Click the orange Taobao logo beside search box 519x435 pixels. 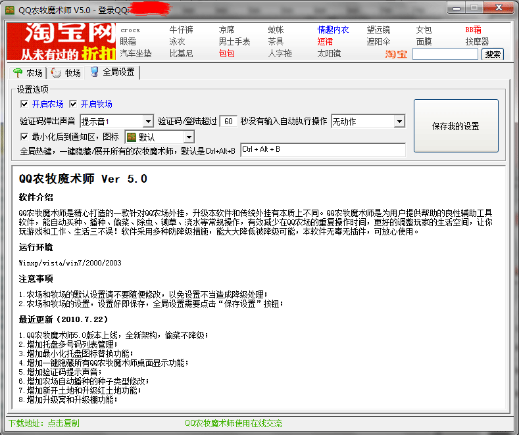point(396,54)
